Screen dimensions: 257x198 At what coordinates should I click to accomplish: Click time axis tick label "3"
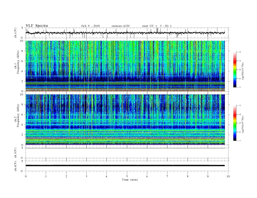click(x=86, y=176)
